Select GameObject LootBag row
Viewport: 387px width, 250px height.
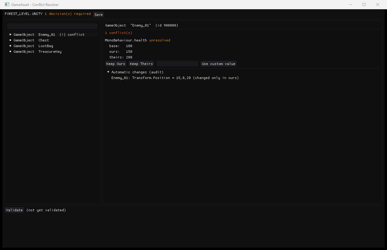(x=53, y=46)
